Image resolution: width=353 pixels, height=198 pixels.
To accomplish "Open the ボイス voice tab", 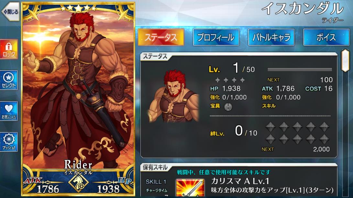I will pos(326,37).
